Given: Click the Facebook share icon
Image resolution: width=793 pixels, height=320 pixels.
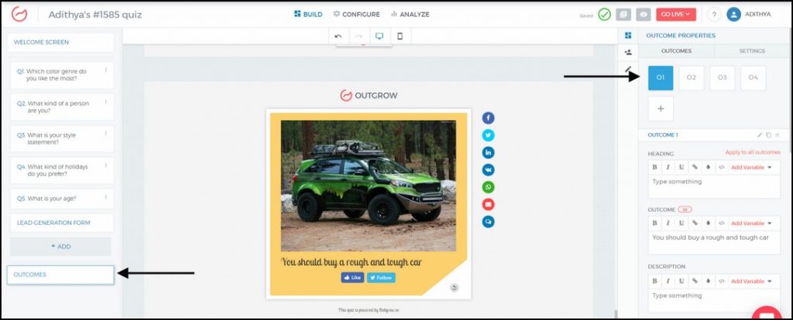Looking at the screenshot, I should 489,118.
